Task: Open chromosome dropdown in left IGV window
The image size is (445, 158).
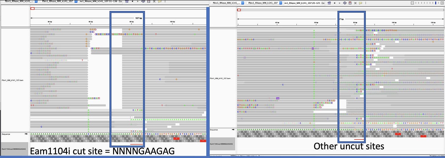Action: (x=59, y=2)
